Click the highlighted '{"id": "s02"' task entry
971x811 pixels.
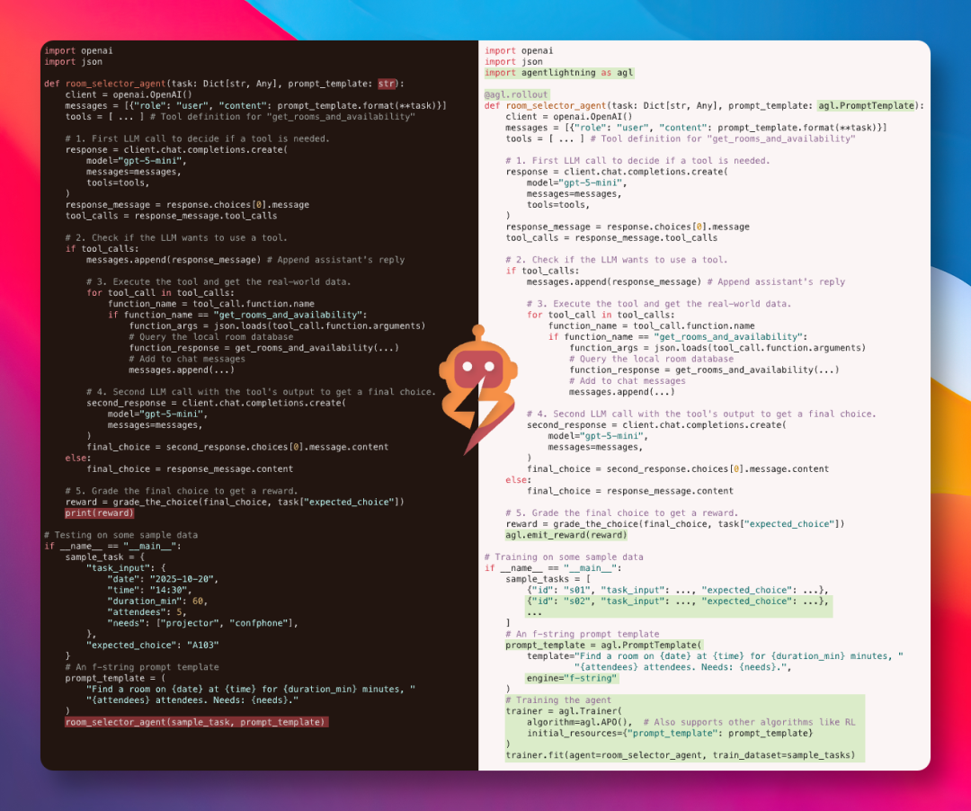678,602
